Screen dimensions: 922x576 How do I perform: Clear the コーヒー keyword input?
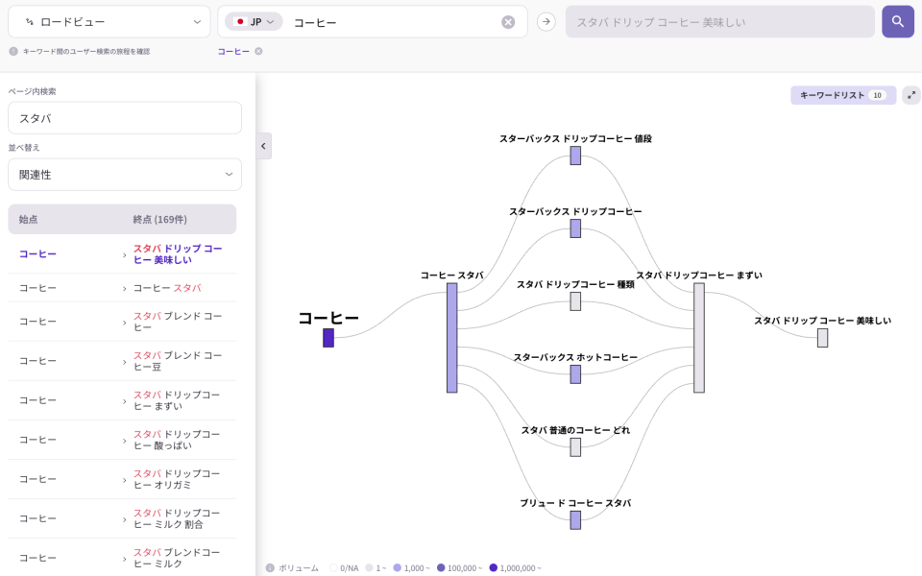(x=508, y=22)
